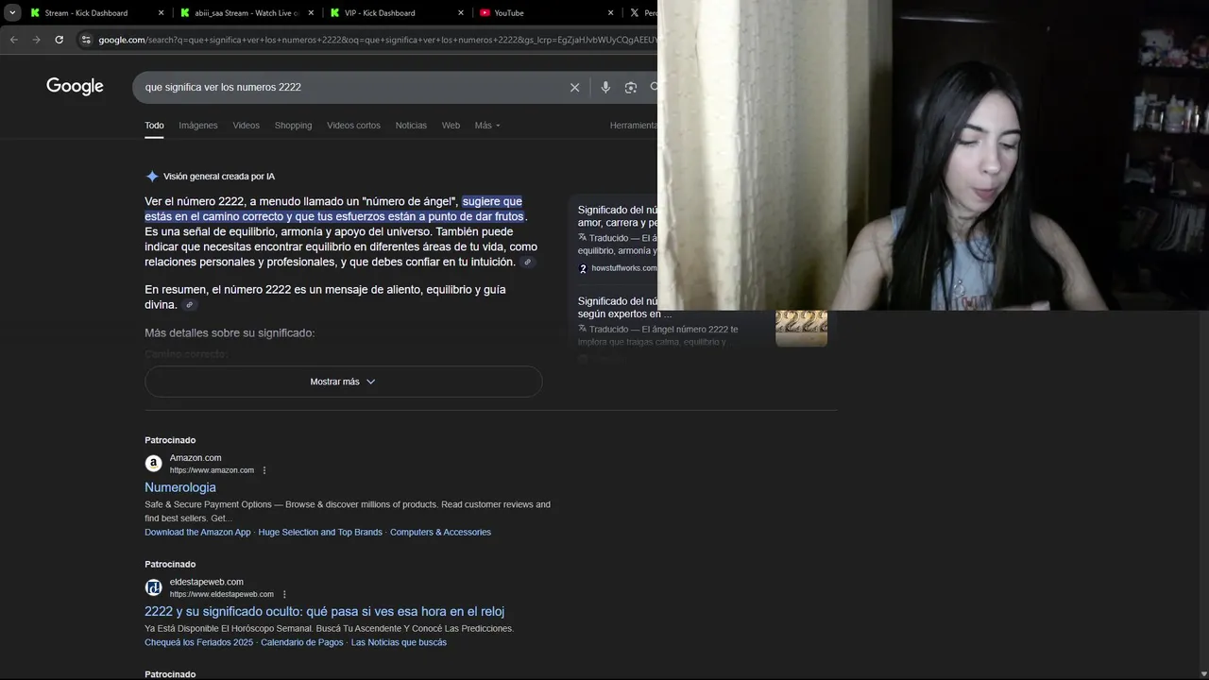Go back to previous page

14,40
